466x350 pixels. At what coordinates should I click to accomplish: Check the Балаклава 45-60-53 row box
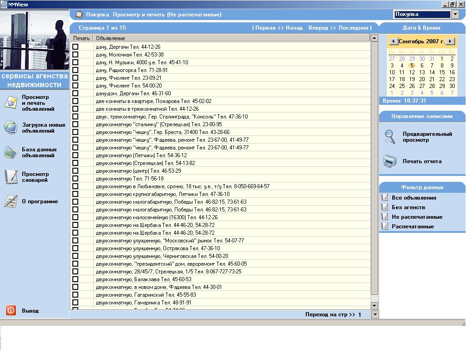76,279
